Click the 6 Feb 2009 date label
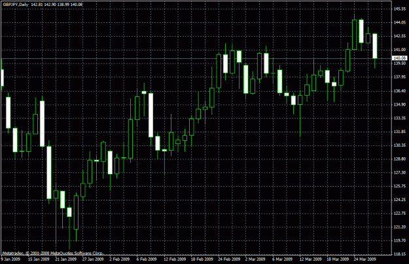This screenshot has width=409, height=264. tap(147, 259)
